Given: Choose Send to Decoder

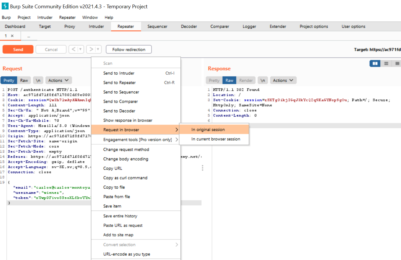Looking at the screenshot, I should click(x=136, y=111).
